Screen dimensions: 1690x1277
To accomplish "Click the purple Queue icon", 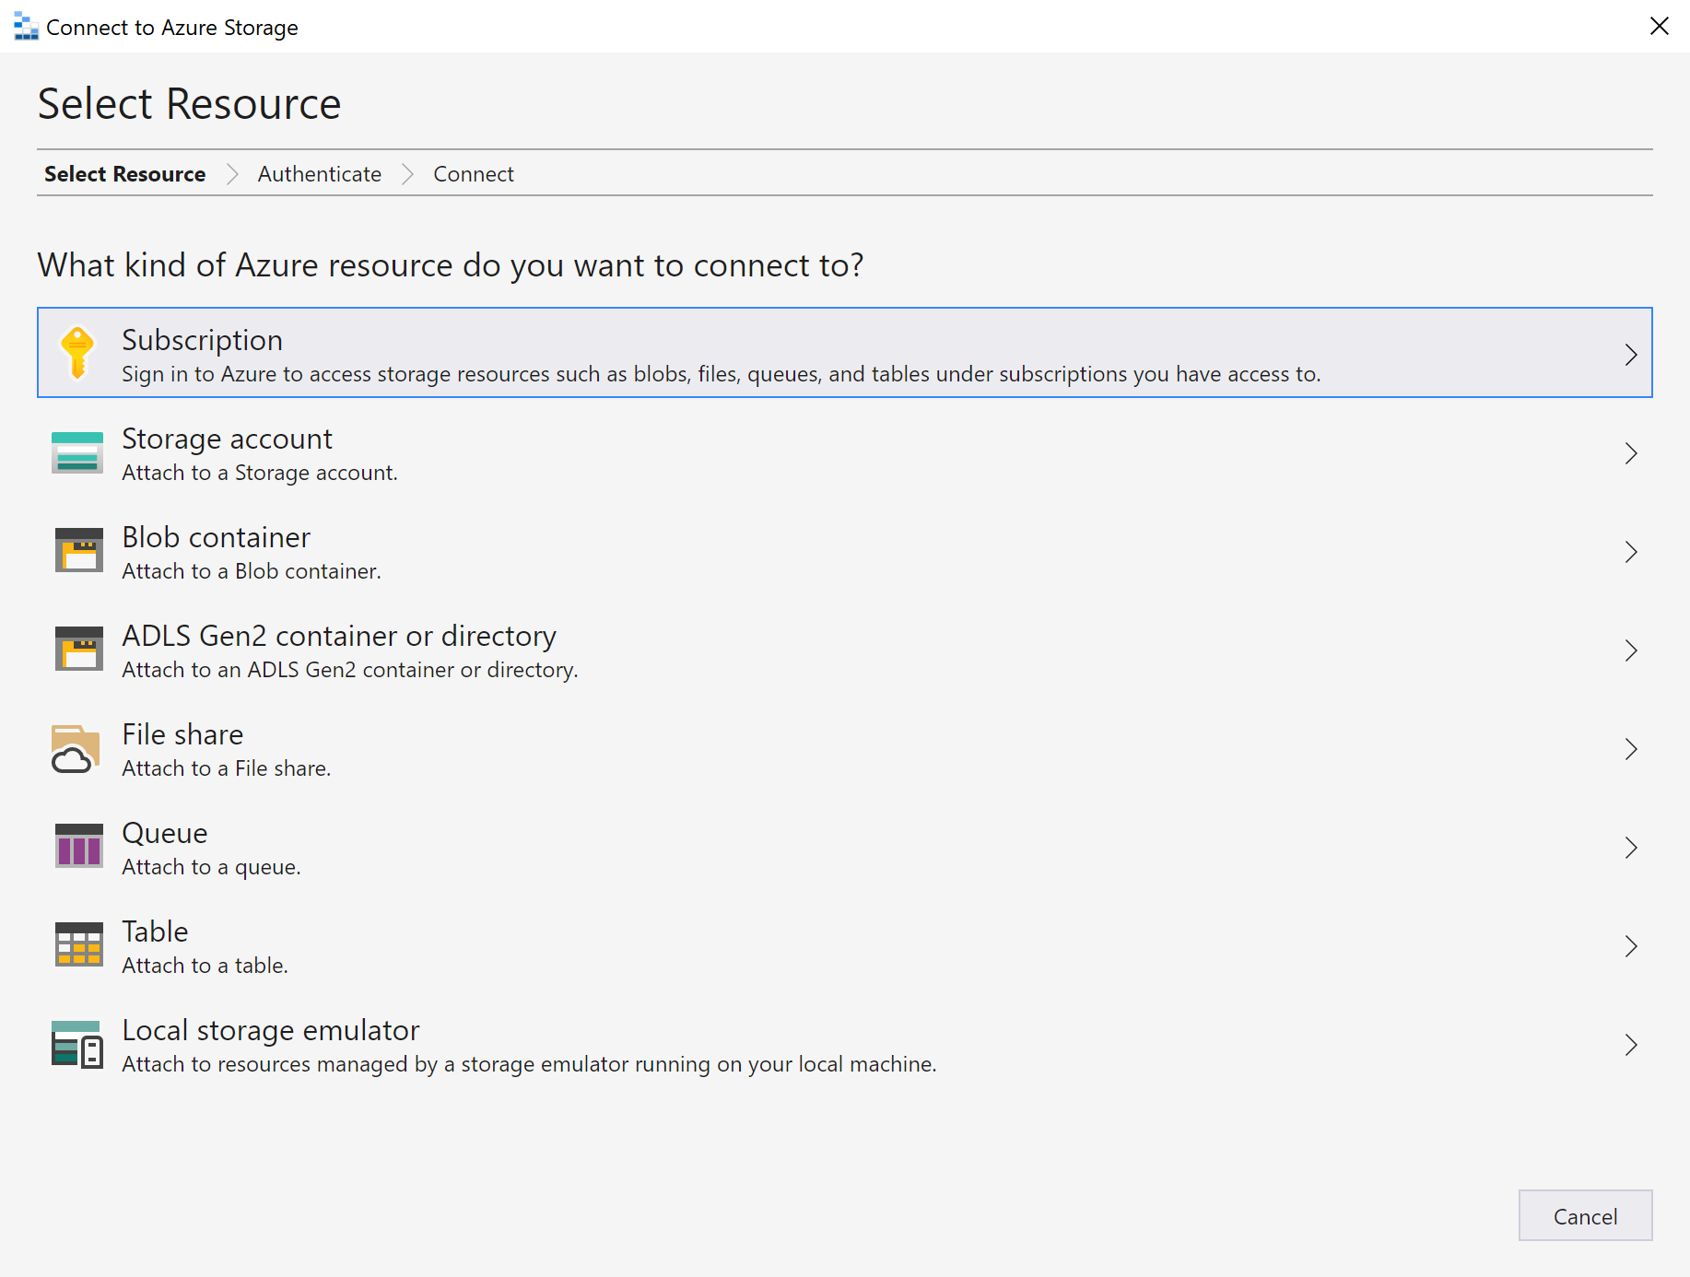I will pos(77,847).
